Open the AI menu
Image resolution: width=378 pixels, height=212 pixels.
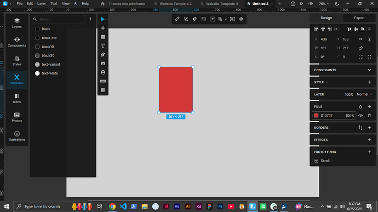coord(76,4)
